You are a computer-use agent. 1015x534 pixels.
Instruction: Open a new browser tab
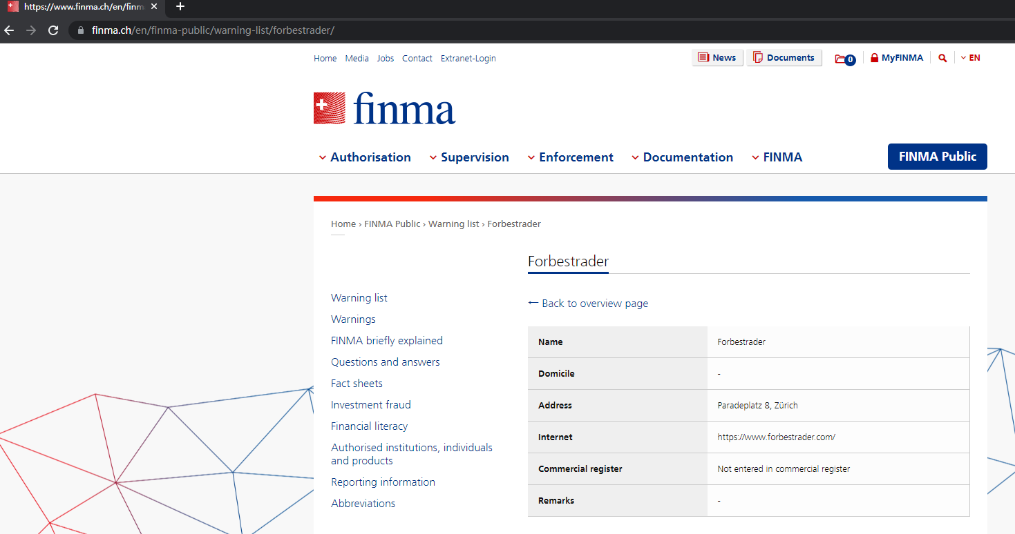pos(180,7)
